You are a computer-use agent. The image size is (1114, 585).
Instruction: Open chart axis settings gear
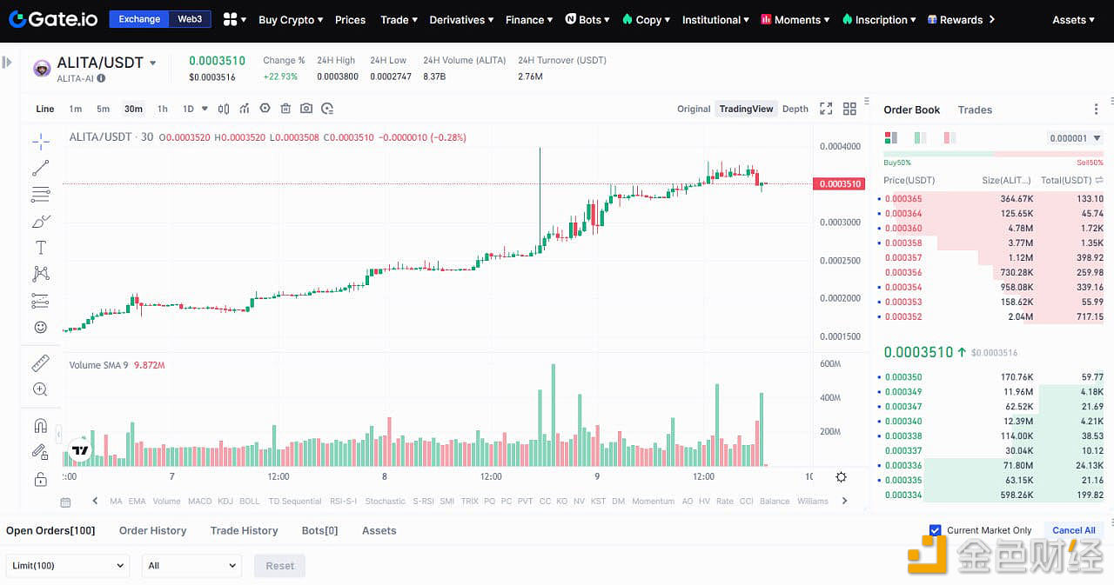click(841, 477)
